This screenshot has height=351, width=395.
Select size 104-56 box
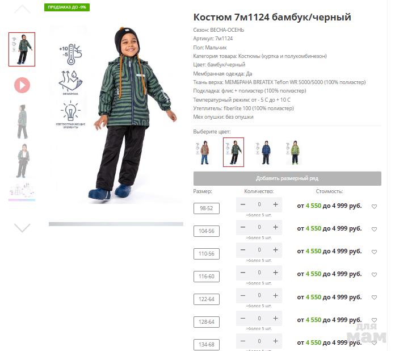point(207,231)
